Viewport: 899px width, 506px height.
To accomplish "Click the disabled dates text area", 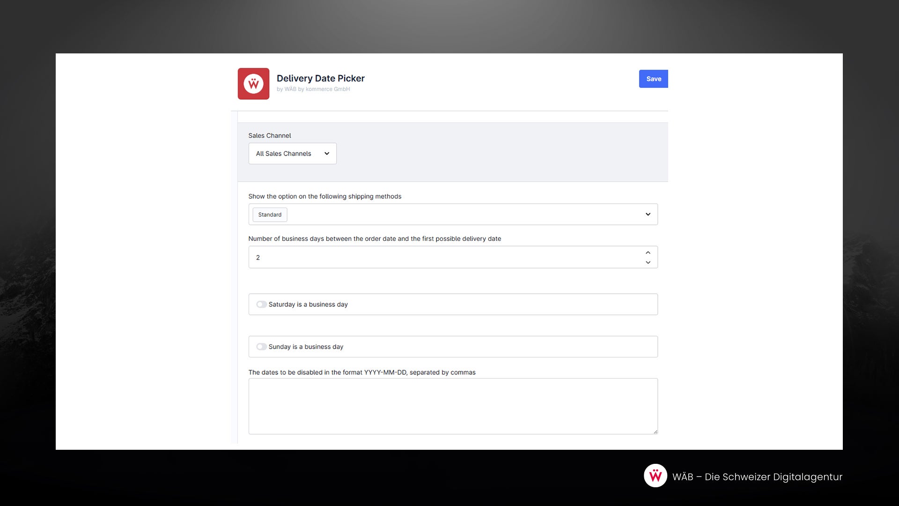I will click(x=453, y=406).
